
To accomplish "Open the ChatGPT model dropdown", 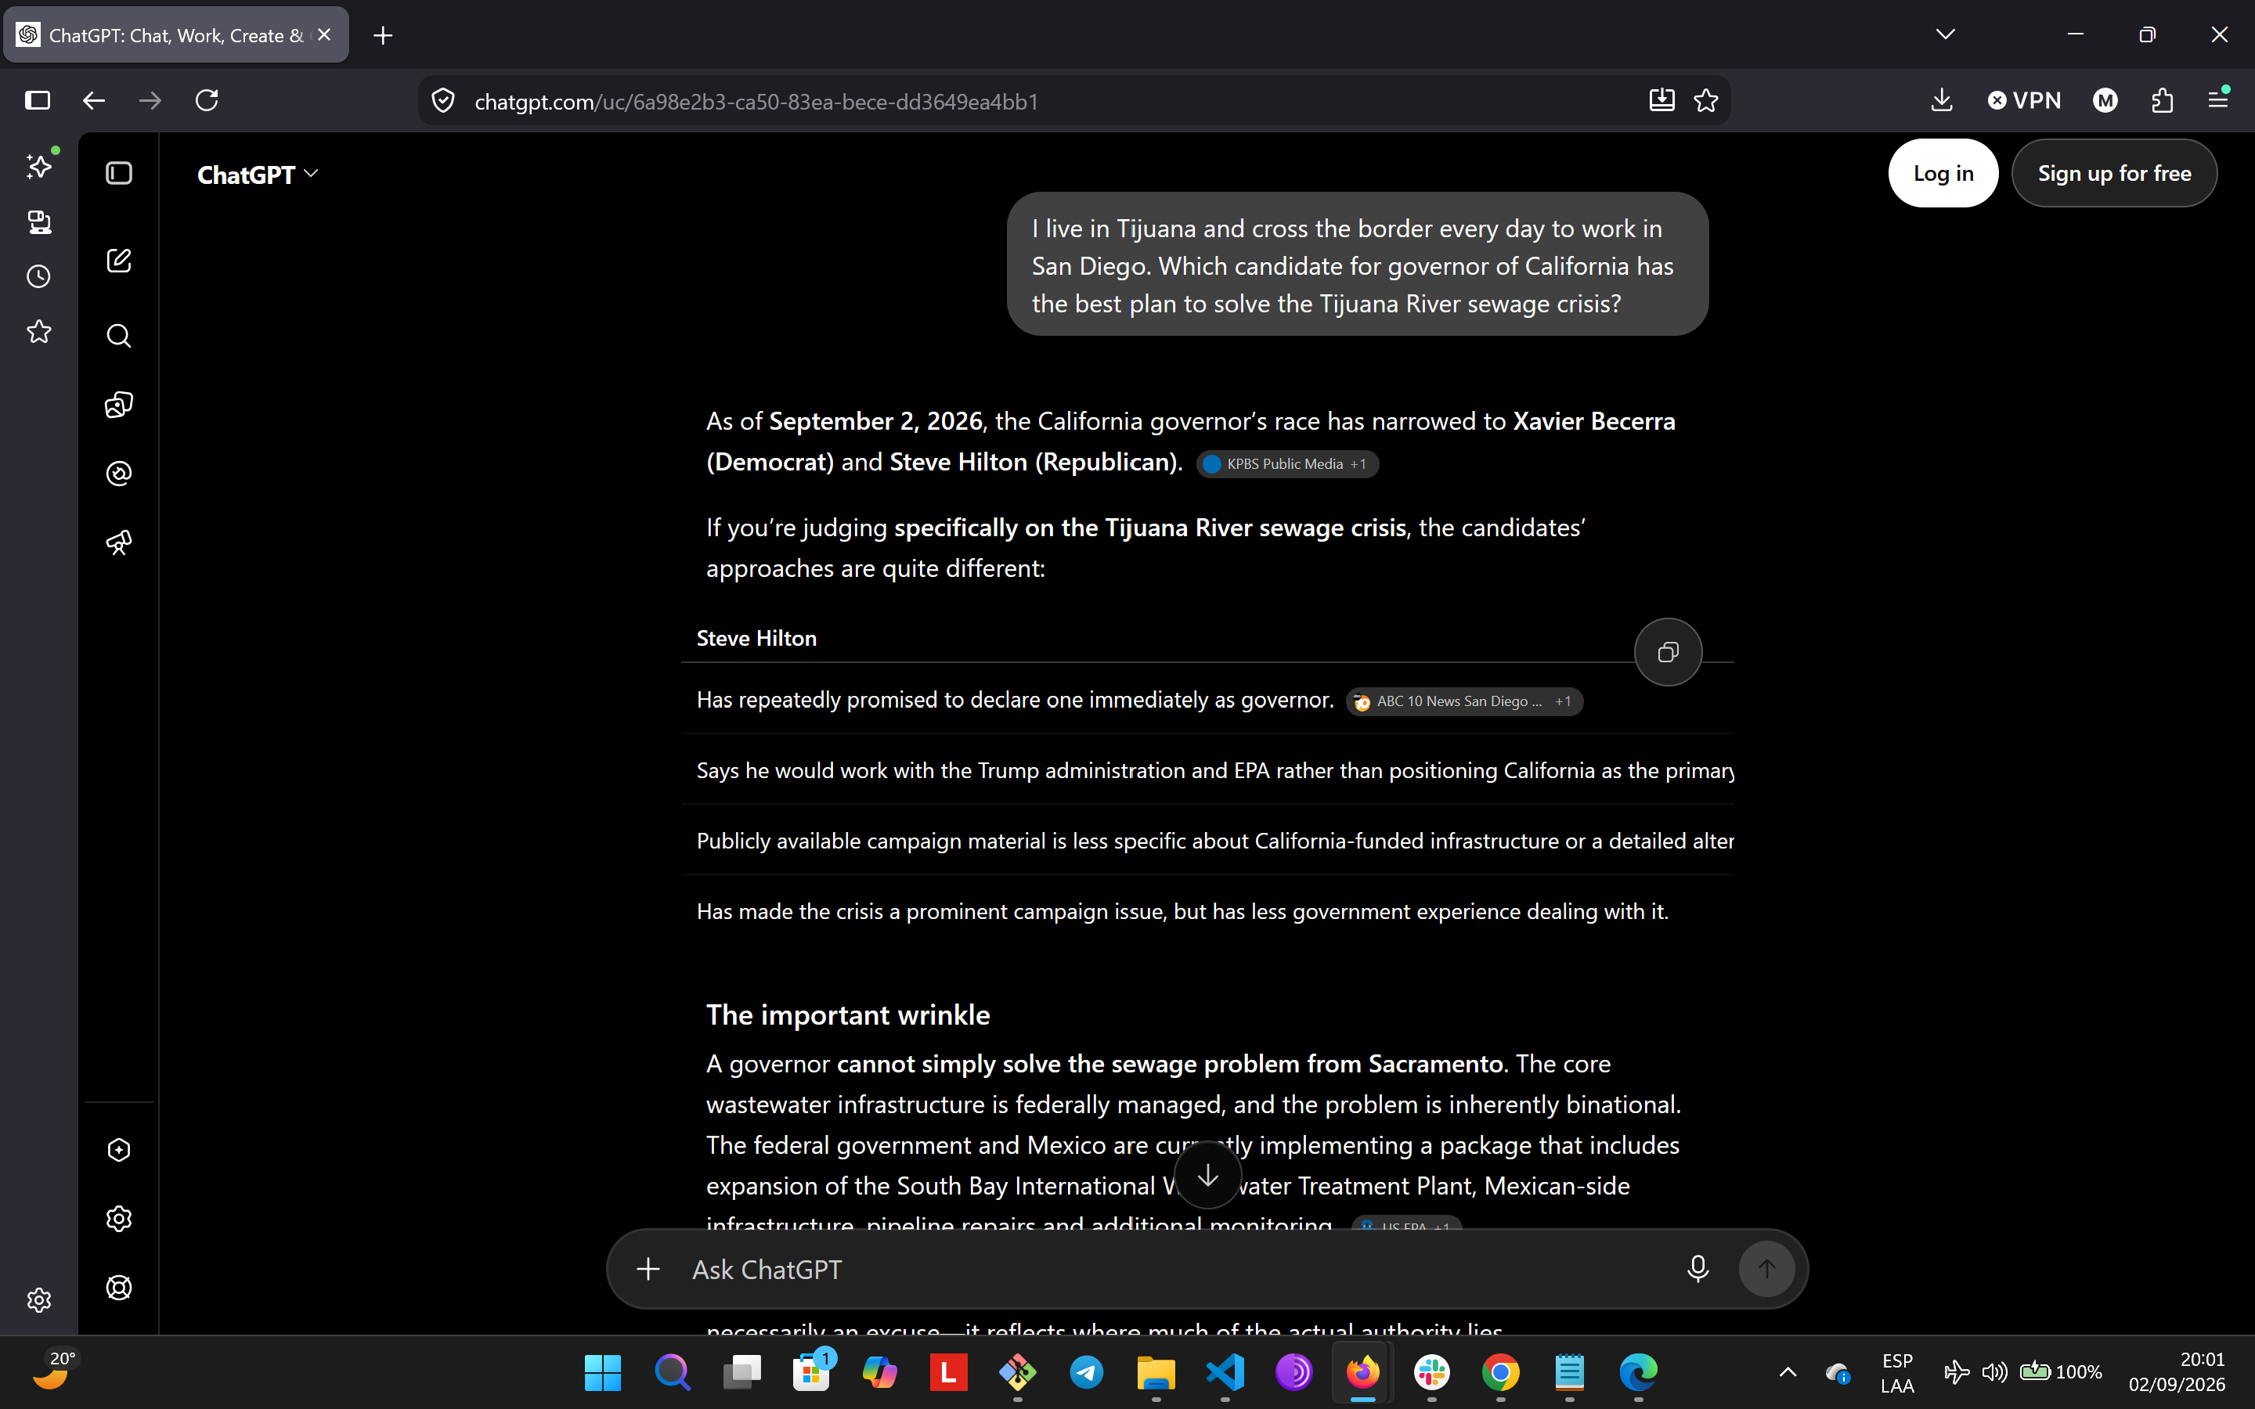I will pos(258,175).
